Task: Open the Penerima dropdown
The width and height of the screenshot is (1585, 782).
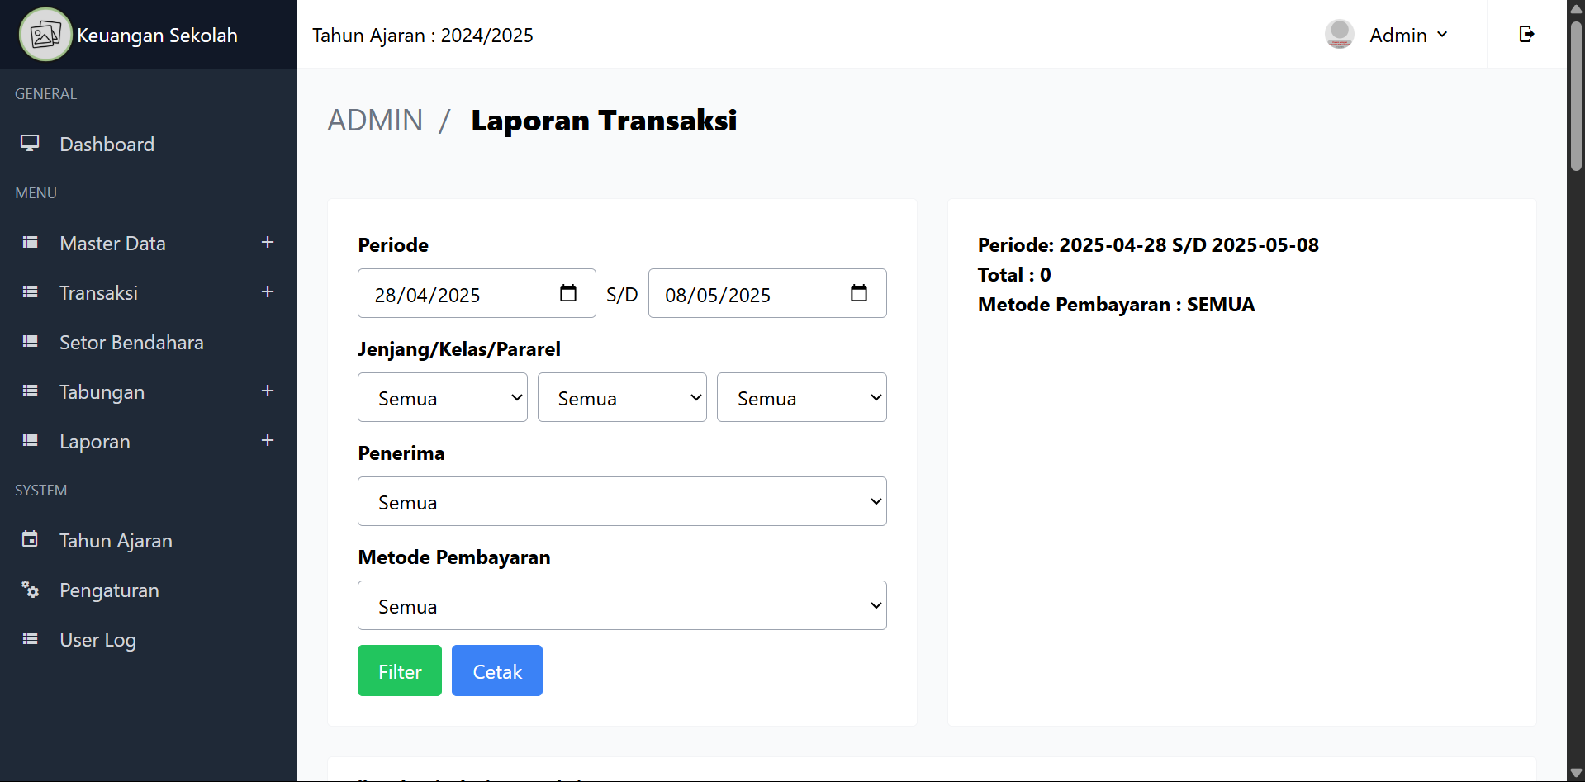Action: [x=622, y=501]
